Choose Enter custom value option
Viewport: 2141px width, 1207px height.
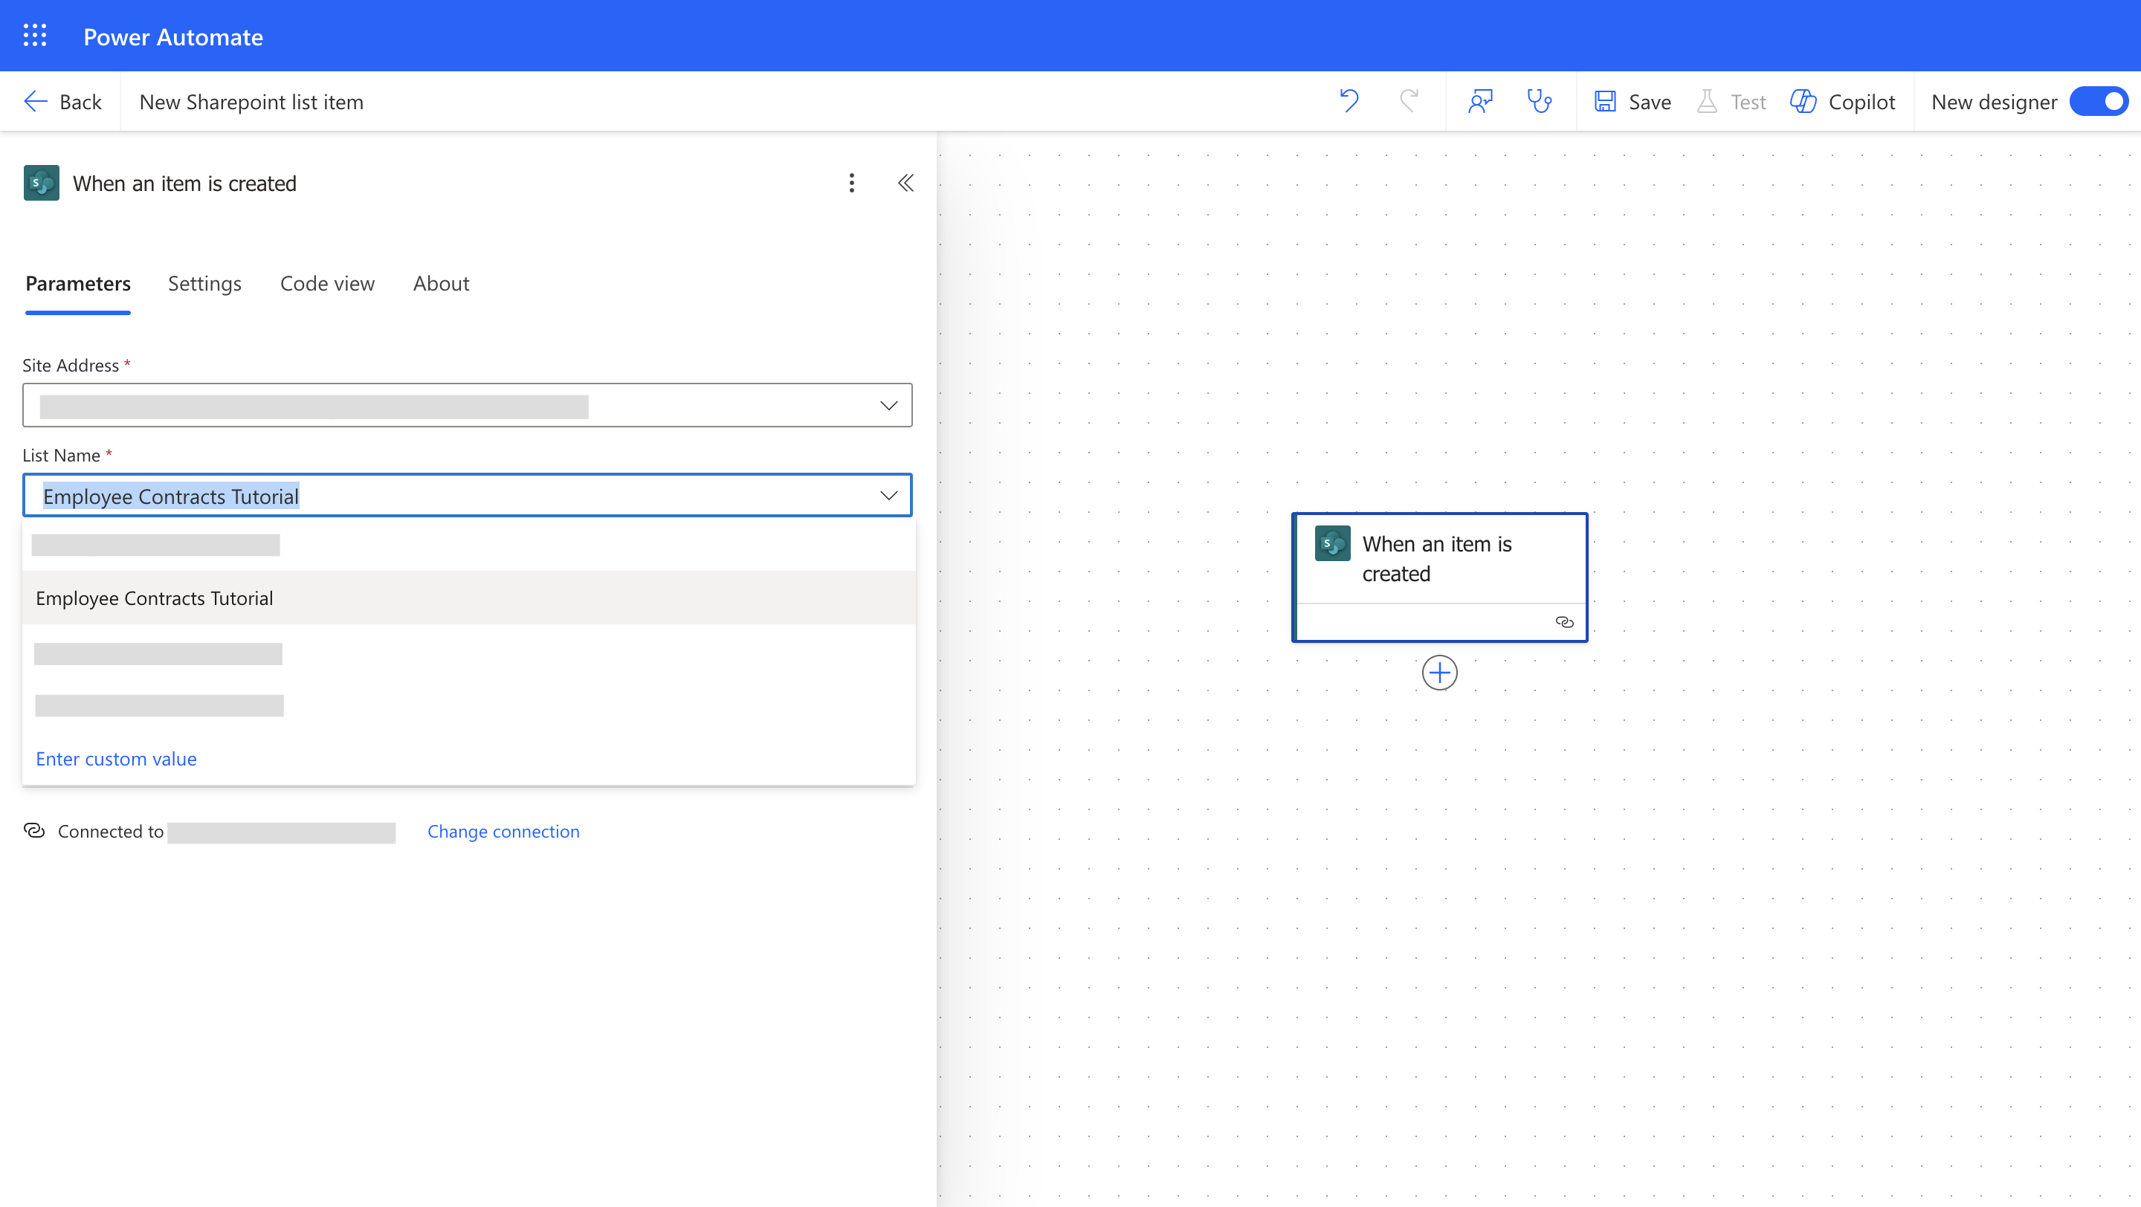pyautogui.click(x=117, y=758)
